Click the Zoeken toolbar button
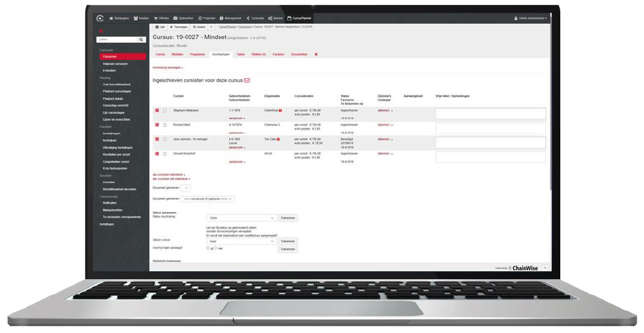The image size is (644, 333). click(x=199, y=27)
